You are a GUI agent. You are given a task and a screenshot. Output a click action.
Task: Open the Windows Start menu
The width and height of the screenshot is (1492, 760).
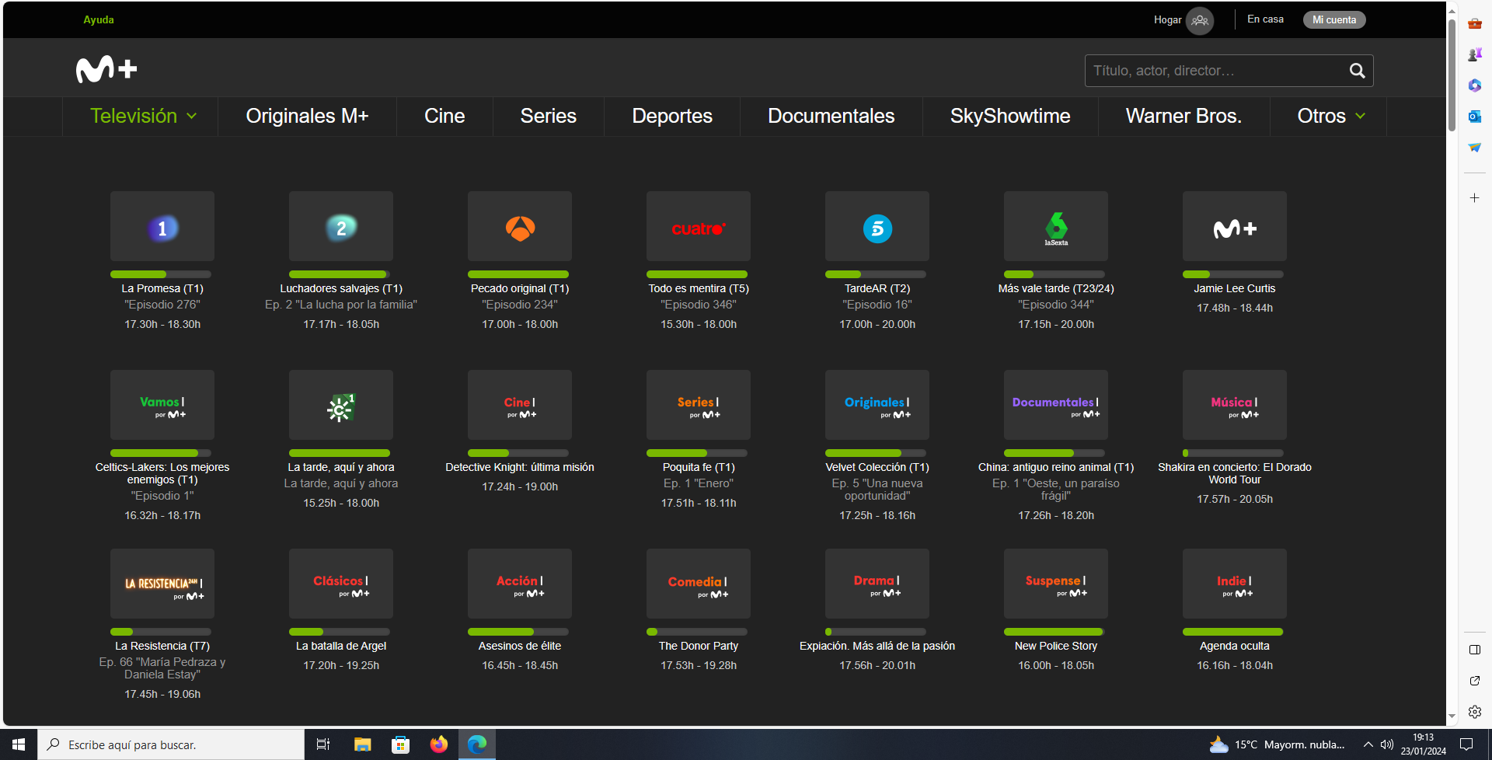[19, 744]
